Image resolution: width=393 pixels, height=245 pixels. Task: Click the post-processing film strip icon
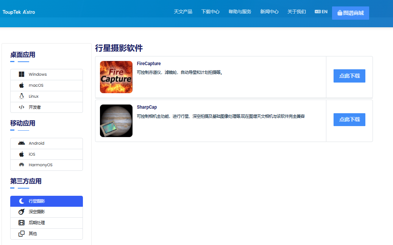pyautogui.click(x=22, y=223)
